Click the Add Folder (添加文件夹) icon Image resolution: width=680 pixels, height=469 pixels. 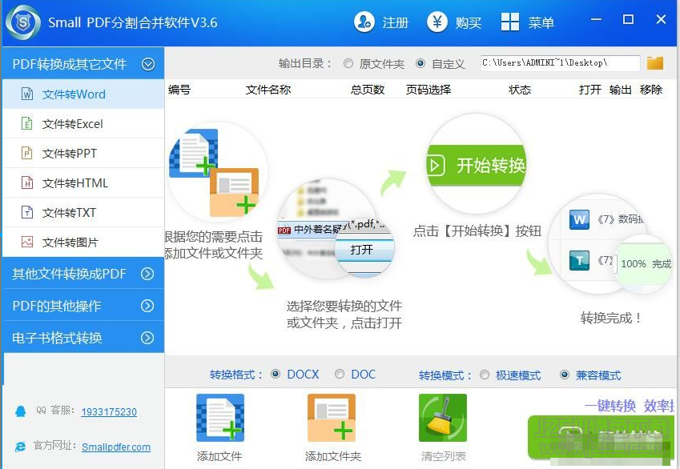click(332, 418)
